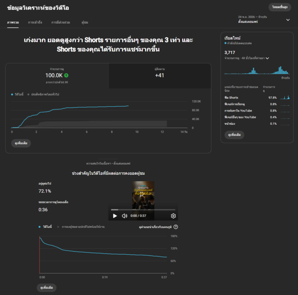Click the green up-arrow beside 100.0K views

[66, 75]
